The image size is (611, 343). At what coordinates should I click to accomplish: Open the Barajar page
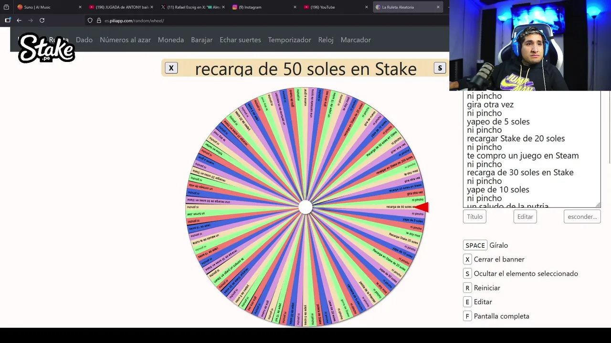202,40
